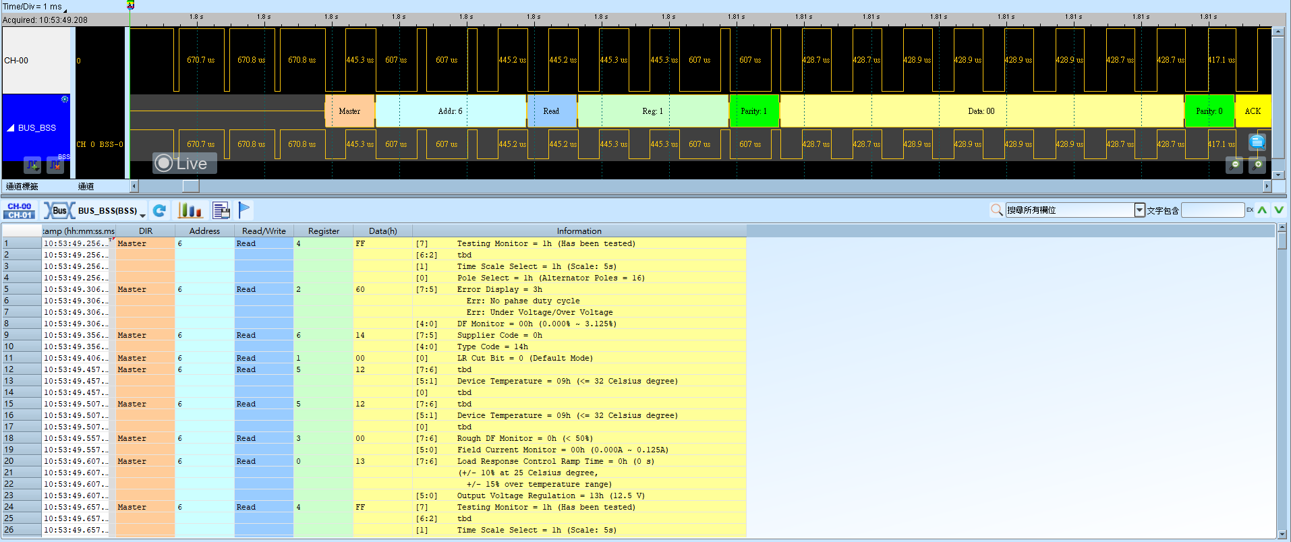The image size is (1291, 542).
Task: Click the ACK decode segment
Action: coord(1253,111)
